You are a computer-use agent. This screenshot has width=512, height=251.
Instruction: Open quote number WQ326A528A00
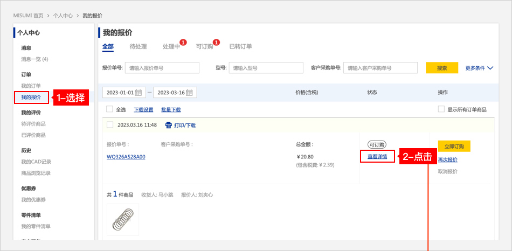(126, 157)
